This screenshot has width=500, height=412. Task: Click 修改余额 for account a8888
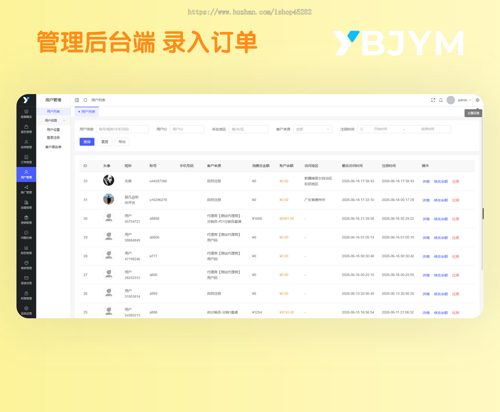point(441,219)
